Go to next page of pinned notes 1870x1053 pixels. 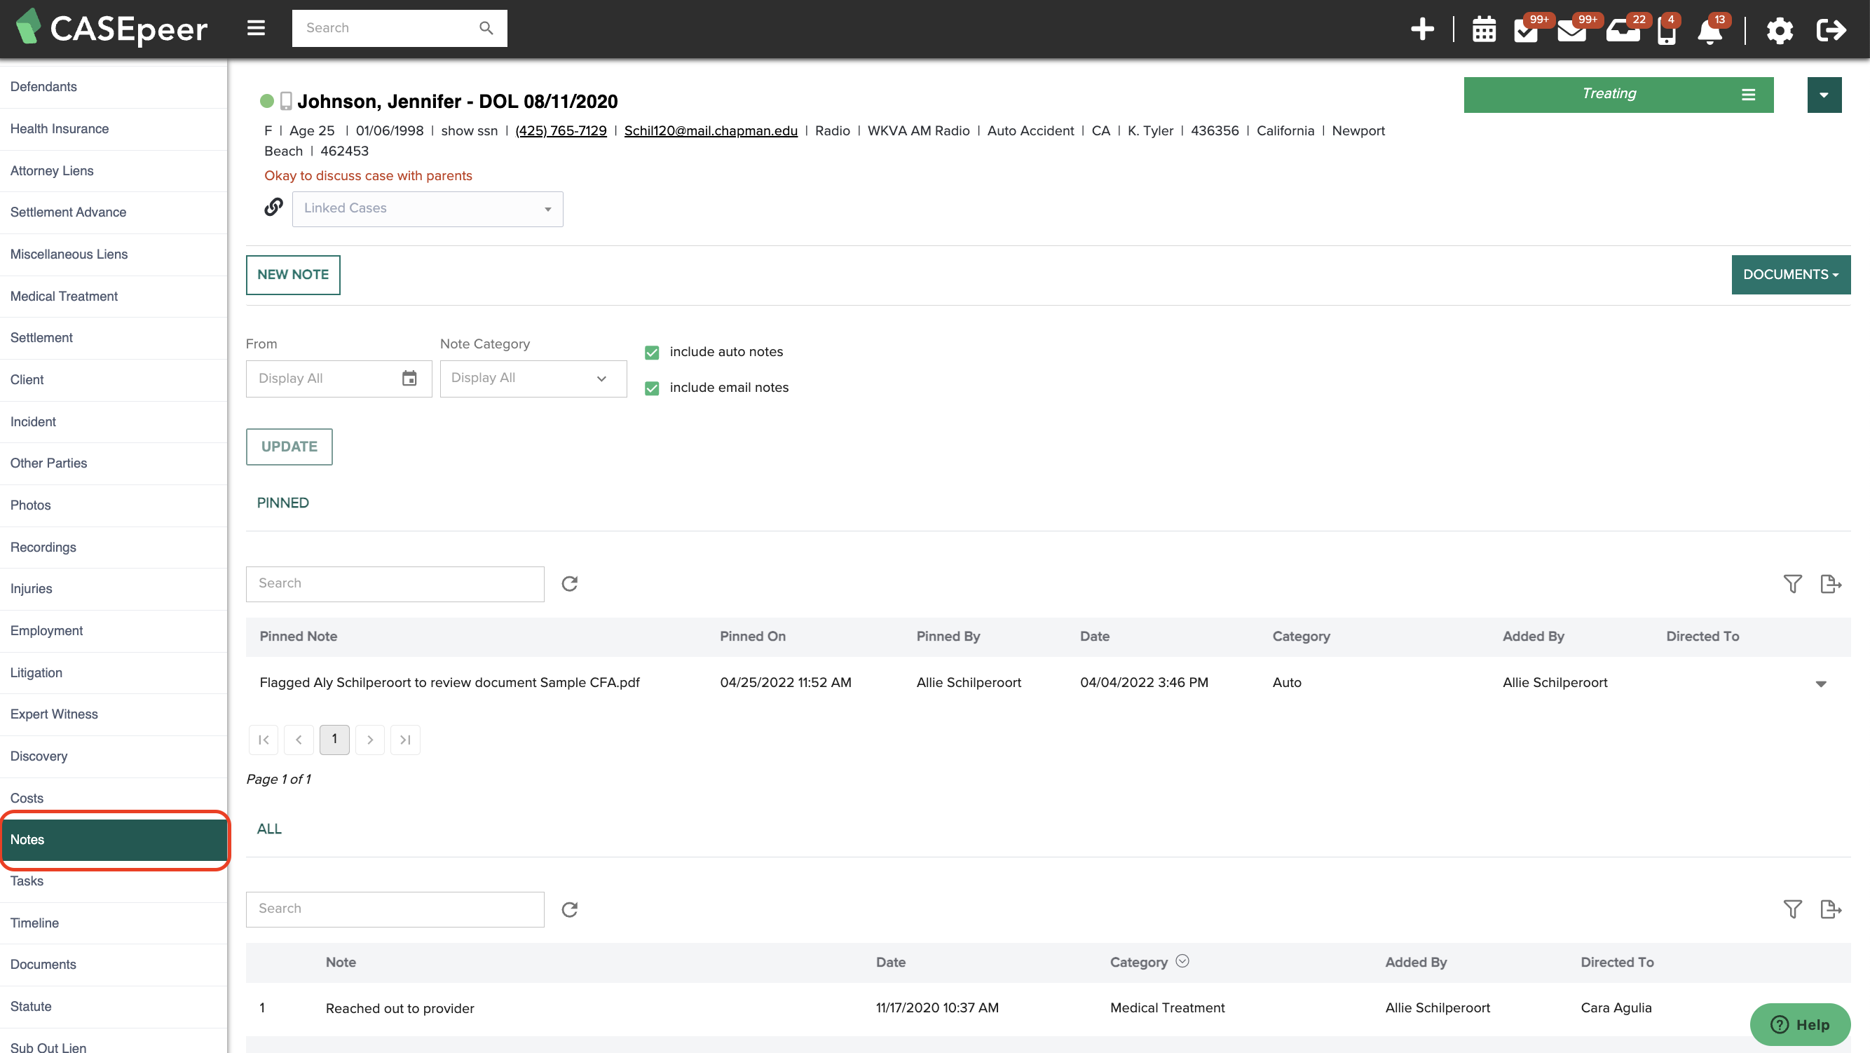[370, 740]
